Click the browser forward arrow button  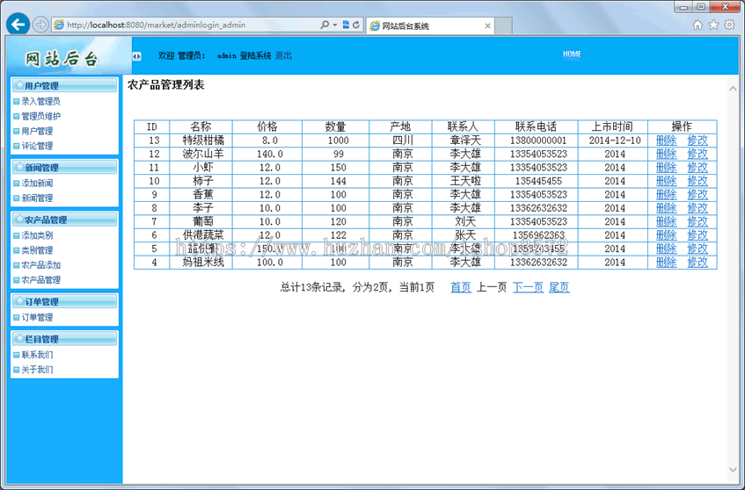pyautogui.click(x=40, y=25)
